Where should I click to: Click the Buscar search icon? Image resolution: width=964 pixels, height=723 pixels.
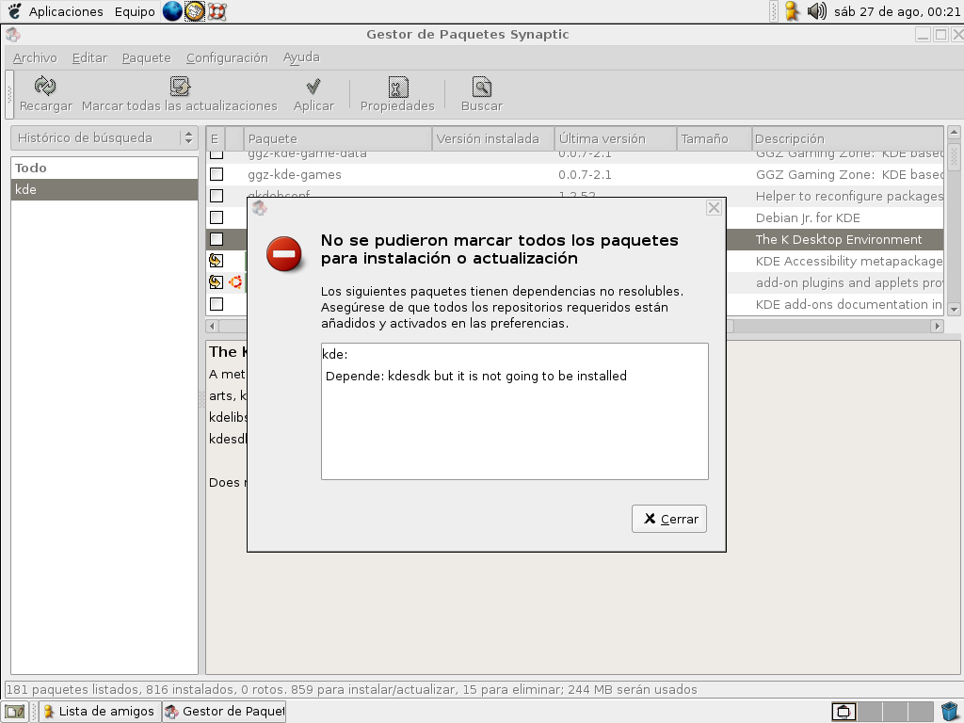pos(481,86)
